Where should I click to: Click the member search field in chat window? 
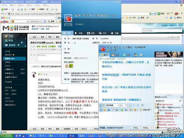point(167,101)
